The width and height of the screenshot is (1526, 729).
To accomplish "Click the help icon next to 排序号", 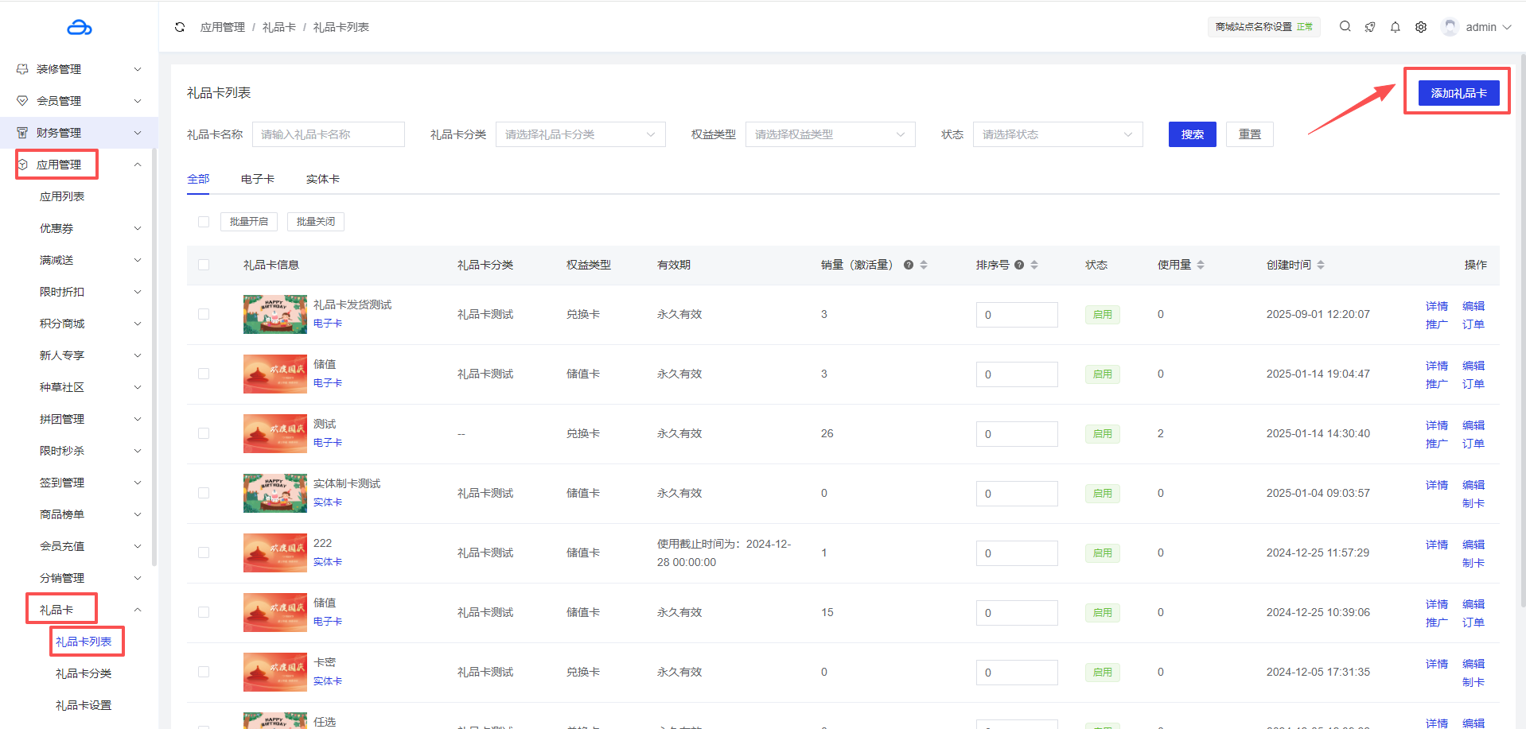I will (x=1018, y=265).
